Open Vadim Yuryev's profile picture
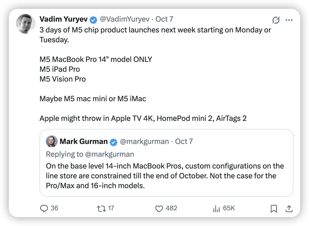The width and height of the screenshot is (309, 226). [26, 24]
